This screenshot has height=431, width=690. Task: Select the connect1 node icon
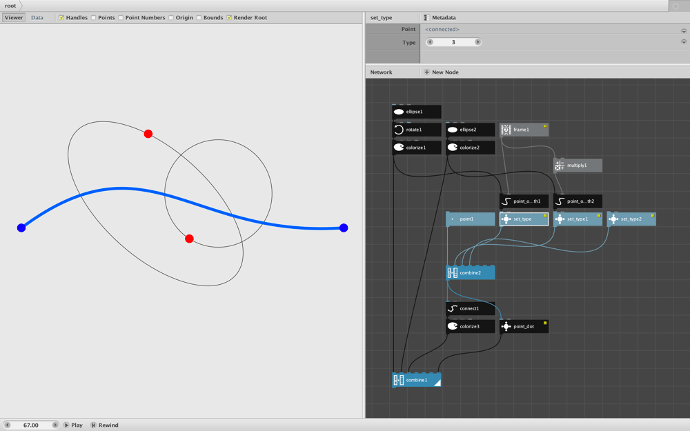[x=453, y=308]
